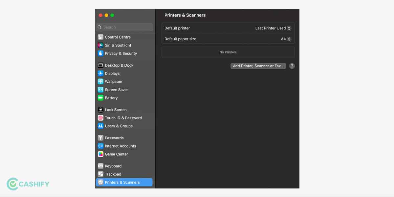Open Keyboard settings via keyboard icon
Viewport: 394px width, 197px height.
(100, 166)
